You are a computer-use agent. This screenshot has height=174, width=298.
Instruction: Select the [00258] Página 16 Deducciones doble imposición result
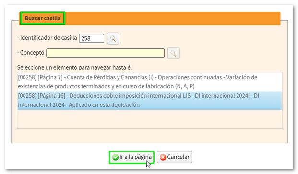click(x=150, y=100)
